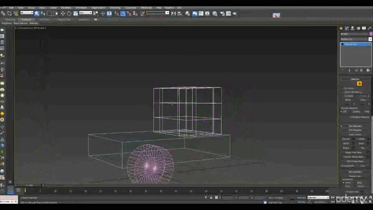Image resolution: width=373 pixels, height=210 pixels.
Task: Activate the Select Object tool
Action: click(37, 13)
